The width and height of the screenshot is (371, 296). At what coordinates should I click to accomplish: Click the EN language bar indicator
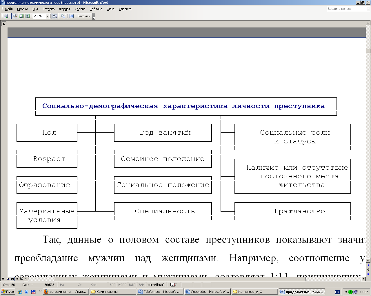tap(337, 292)
